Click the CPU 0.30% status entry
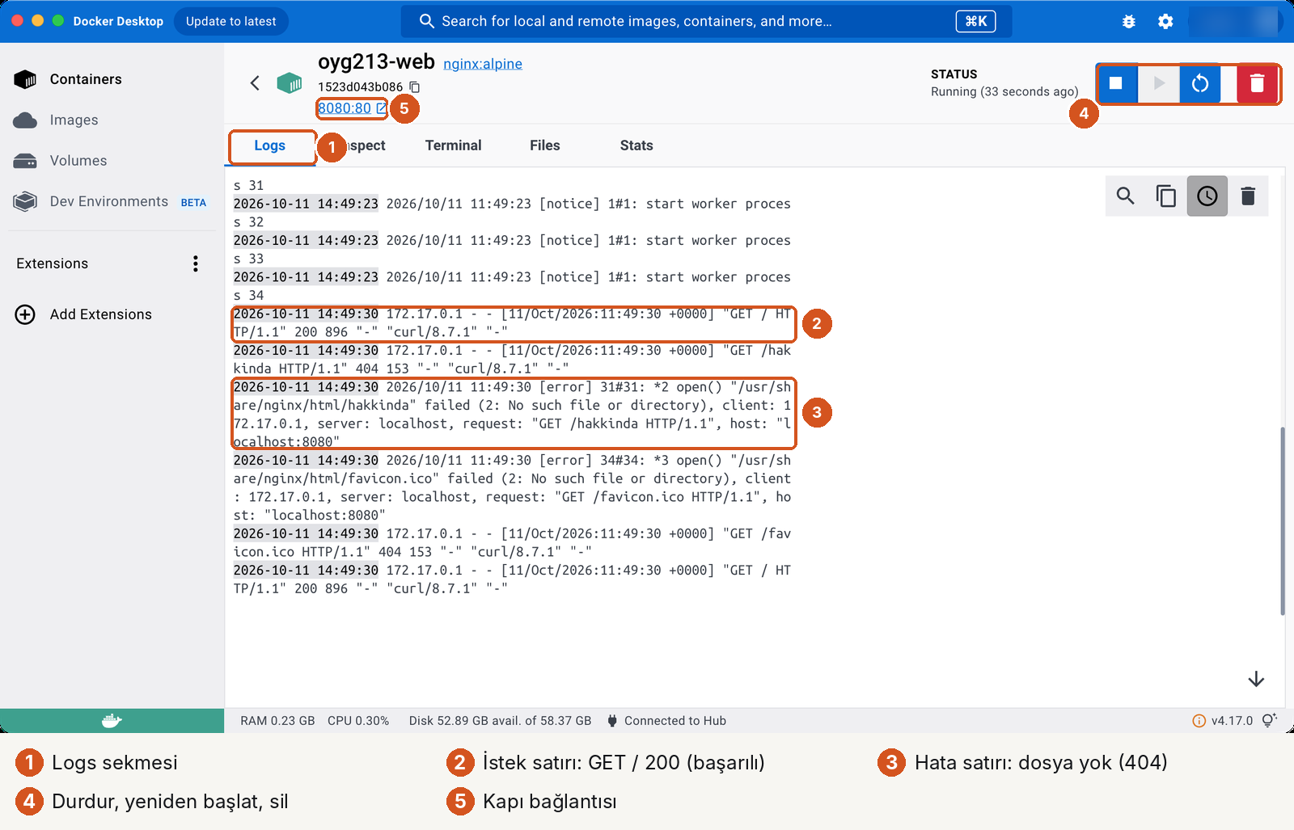Image resolution: width=1294 pixels, height=830 pixels. coord(358,721)
